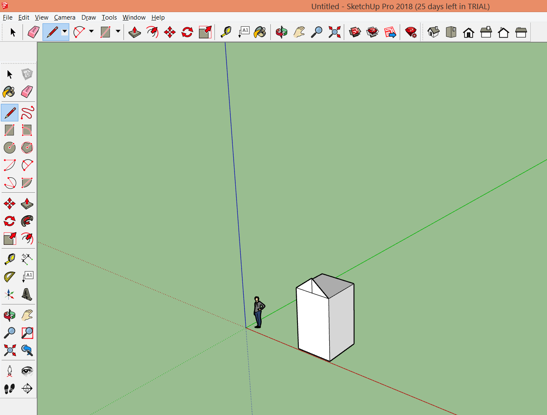Open the Draw menu
Screen dimensions: 547x415
88,17
